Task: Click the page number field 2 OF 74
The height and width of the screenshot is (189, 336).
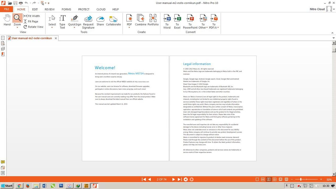Action: (x=161, y=180)
